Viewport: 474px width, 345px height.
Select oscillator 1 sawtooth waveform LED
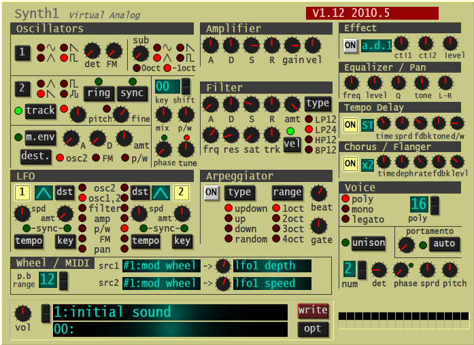64,48
